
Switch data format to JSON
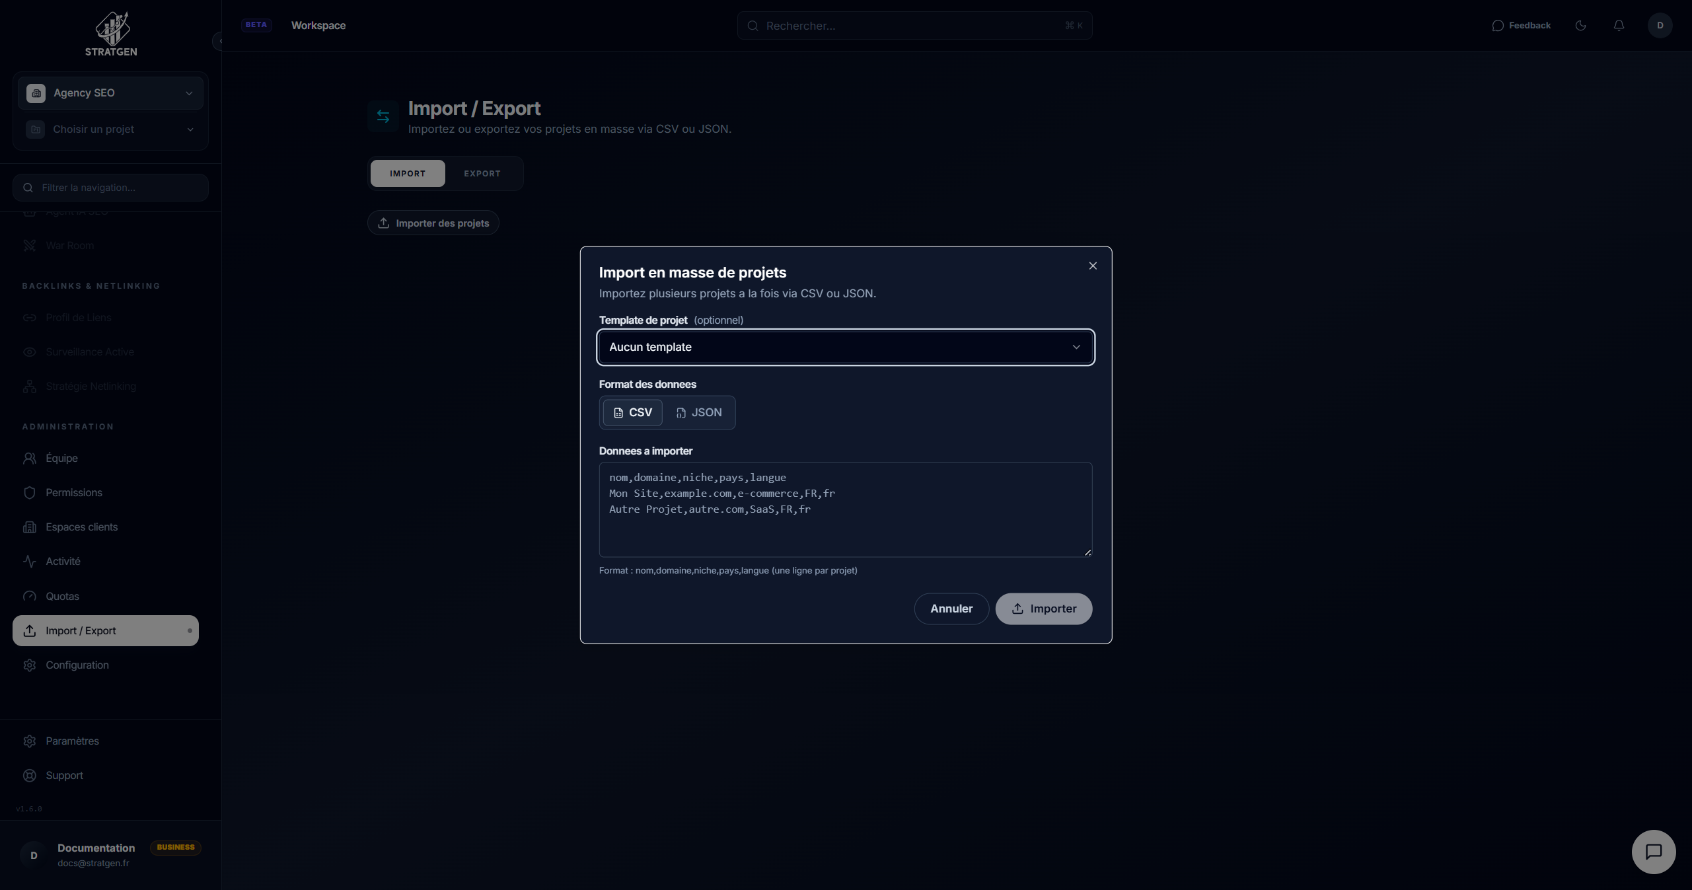coord(699,412)
